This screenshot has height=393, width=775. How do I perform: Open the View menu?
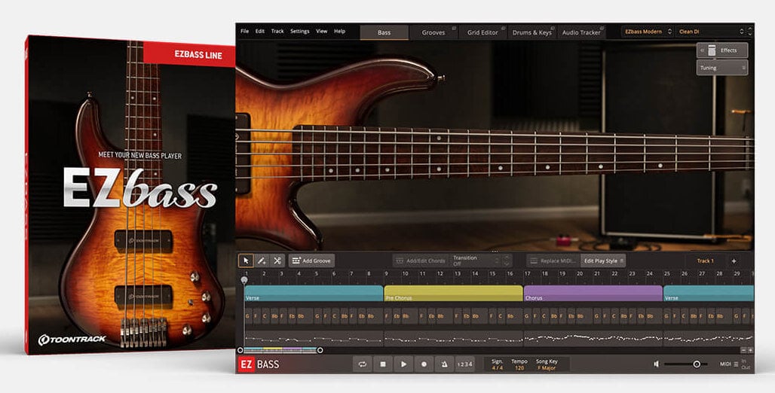pyautogui.click(x=322, y=31)
